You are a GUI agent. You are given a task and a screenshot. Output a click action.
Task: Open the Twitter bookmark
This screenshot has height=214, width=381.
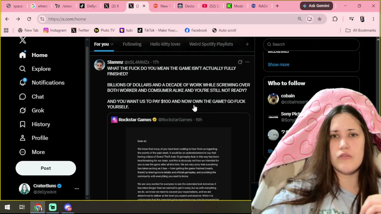click(80, 30)
